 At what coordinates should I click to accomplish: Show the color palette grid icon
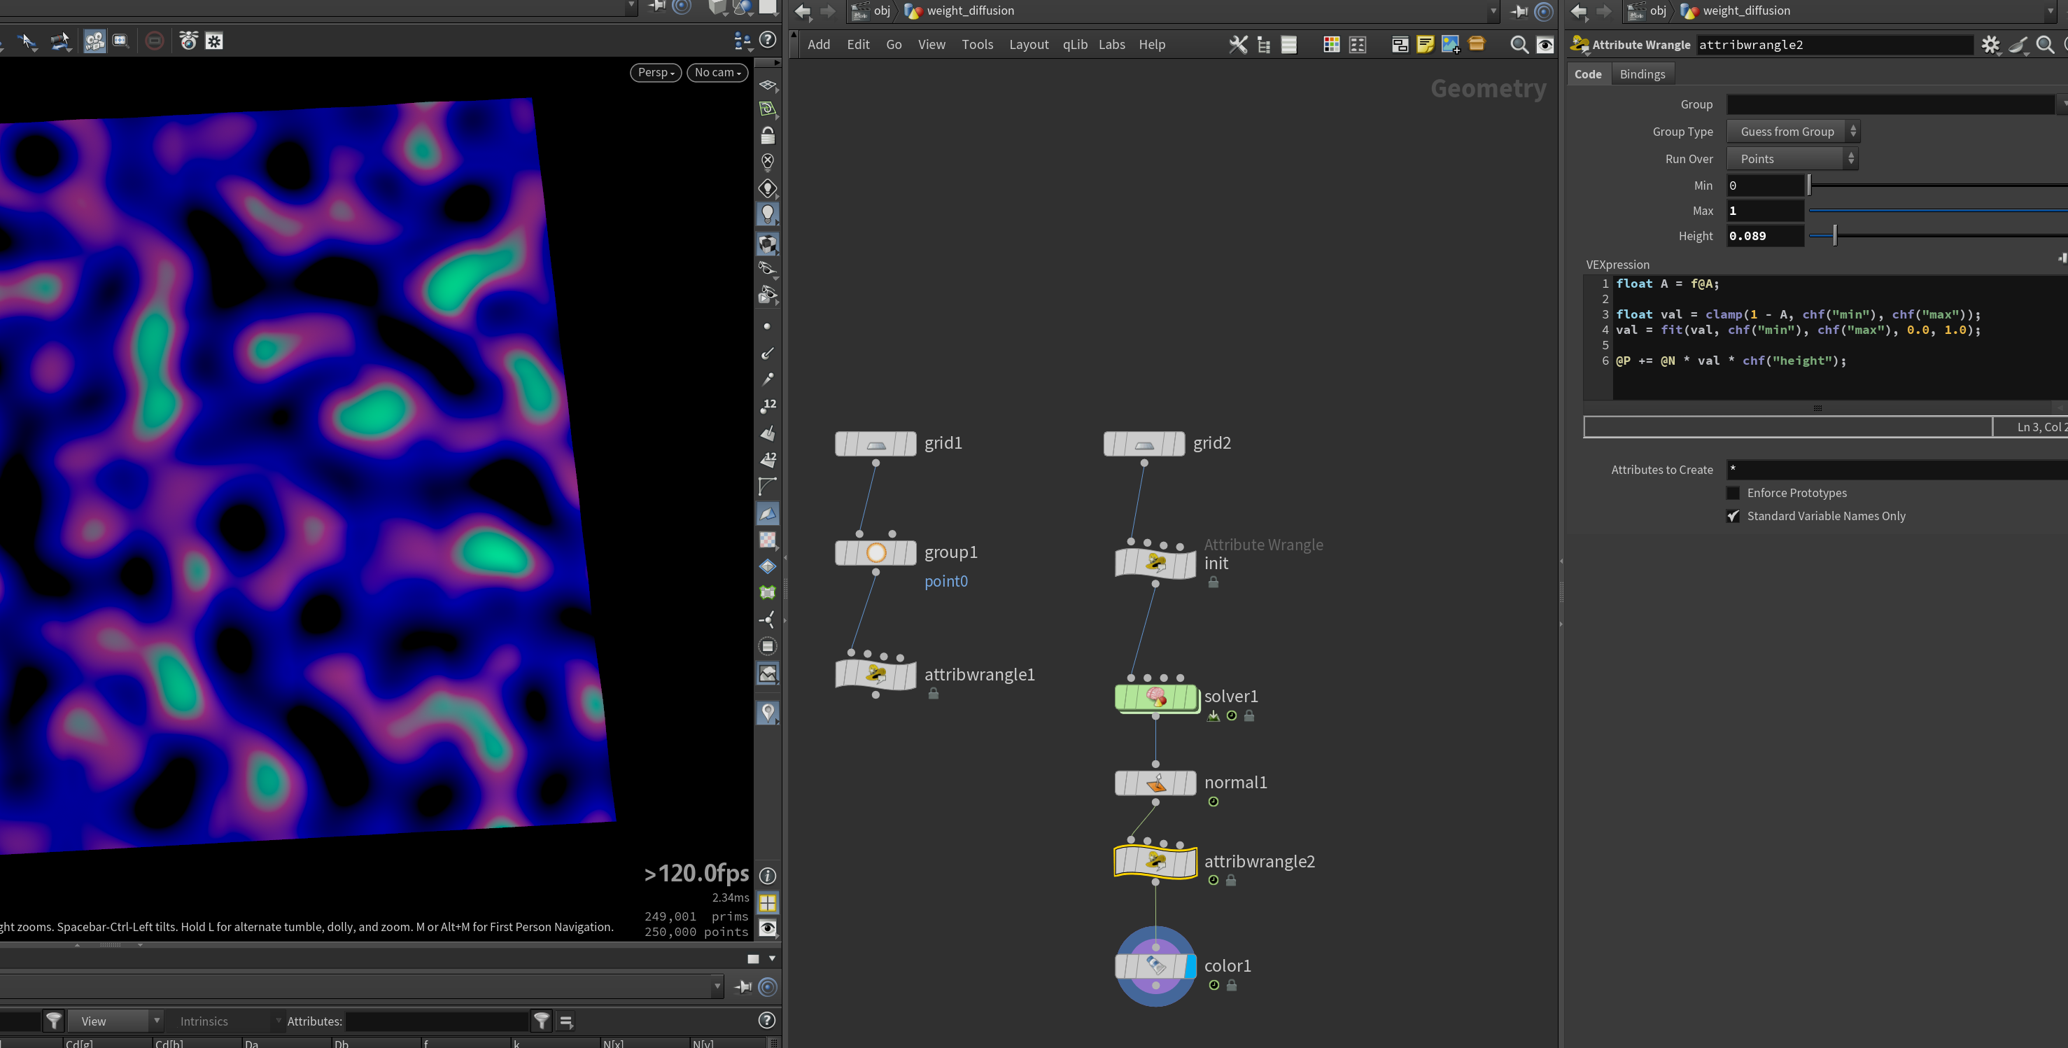tap(1331, 45)
